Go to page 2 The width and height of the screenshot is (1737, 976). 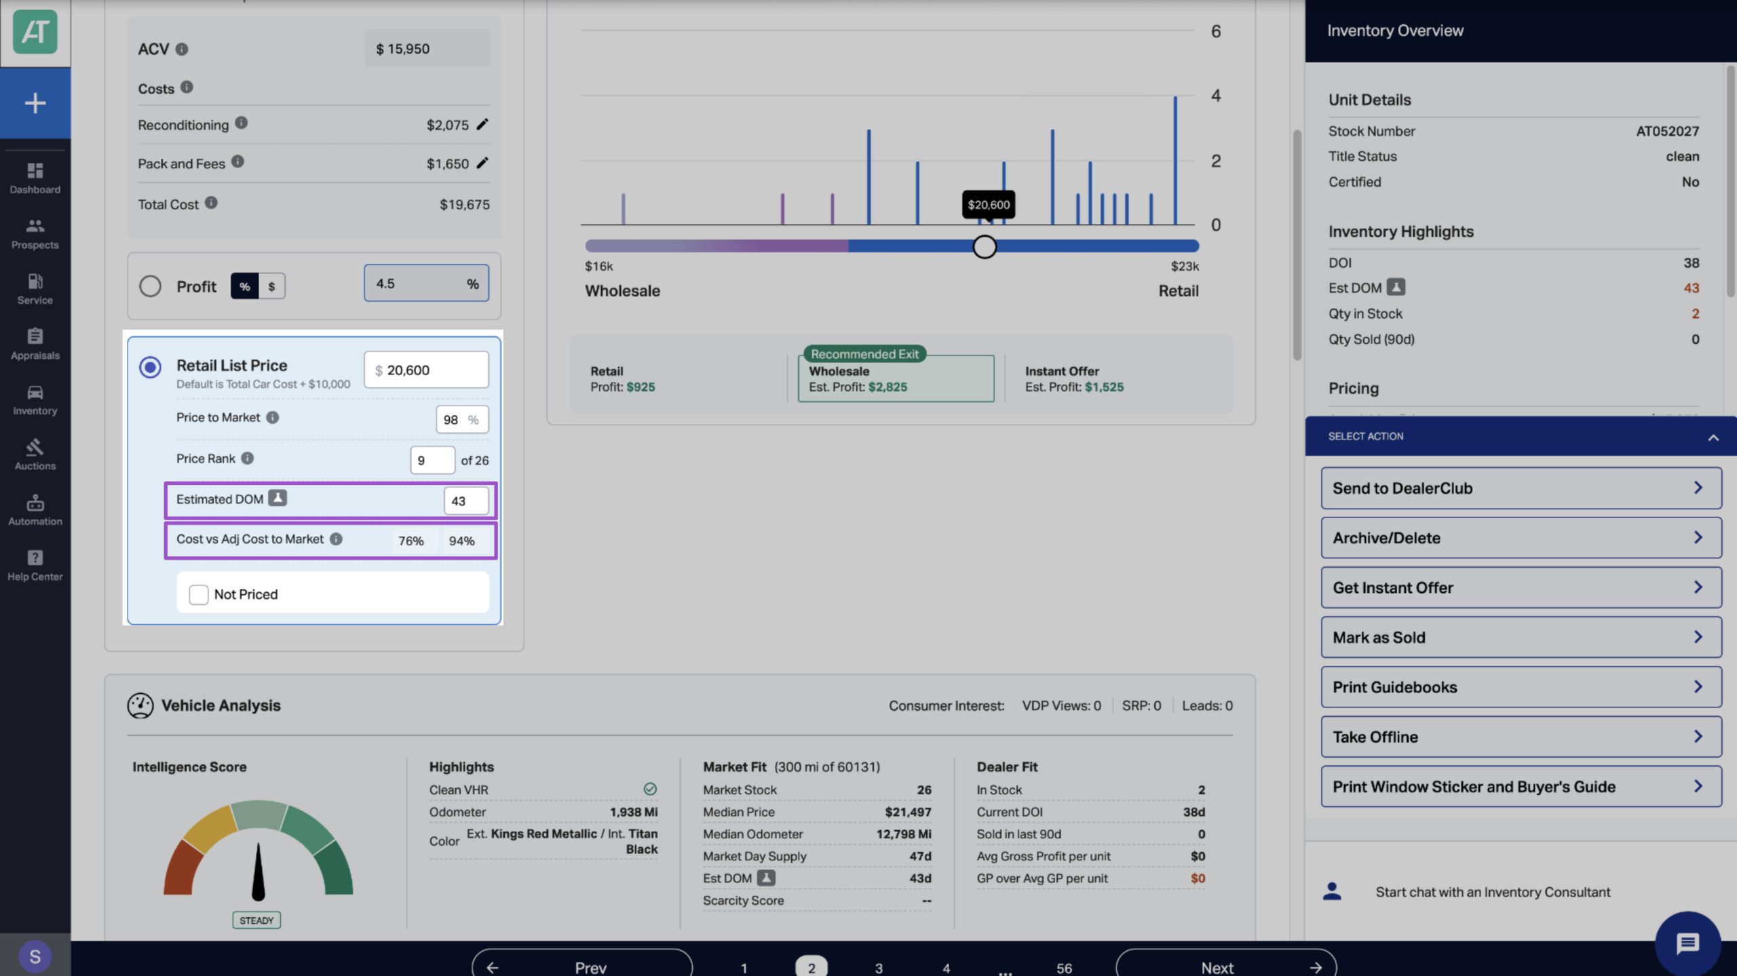click(x=812, y=967)
